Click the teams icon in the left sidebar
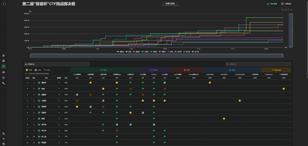The image size is (308, 146). tap(4, 72)
